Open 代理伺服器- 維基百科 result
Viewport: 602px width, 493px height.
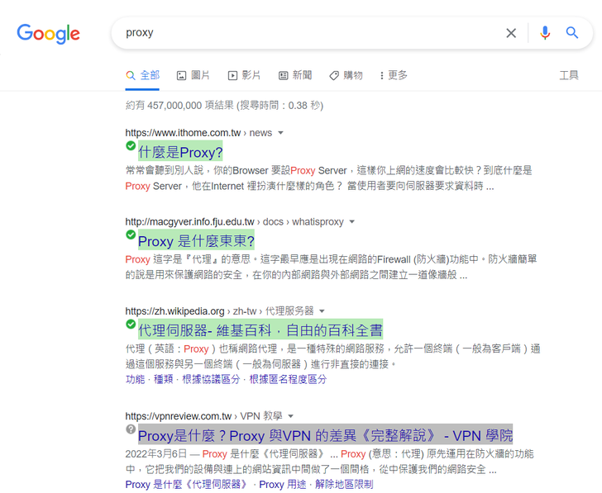(x=260, y=330)
